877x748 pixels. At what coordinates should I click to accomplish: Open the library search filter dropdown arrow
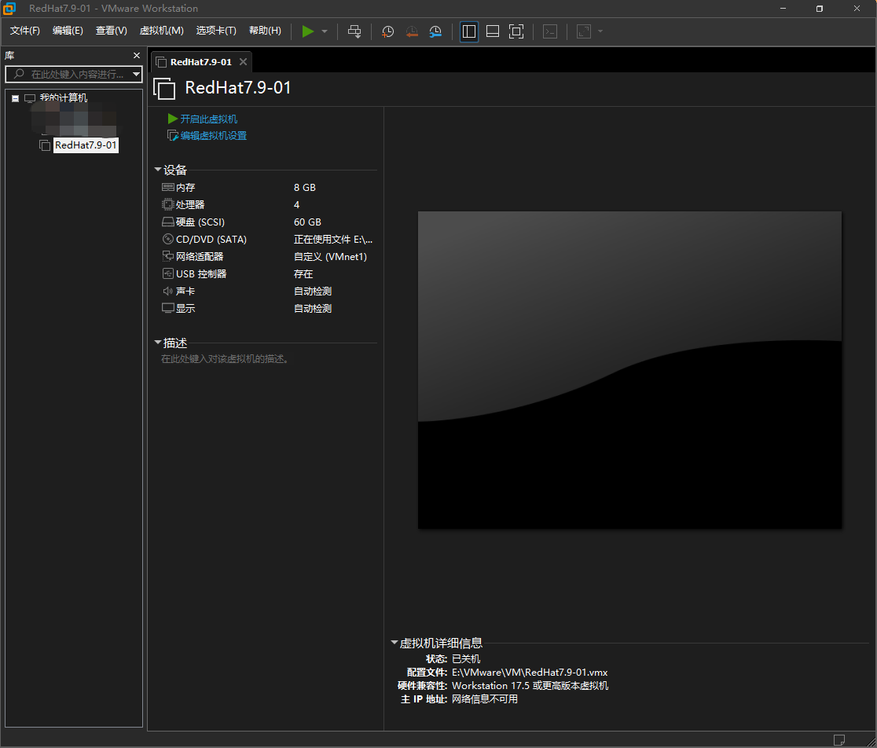click(136, 75)
